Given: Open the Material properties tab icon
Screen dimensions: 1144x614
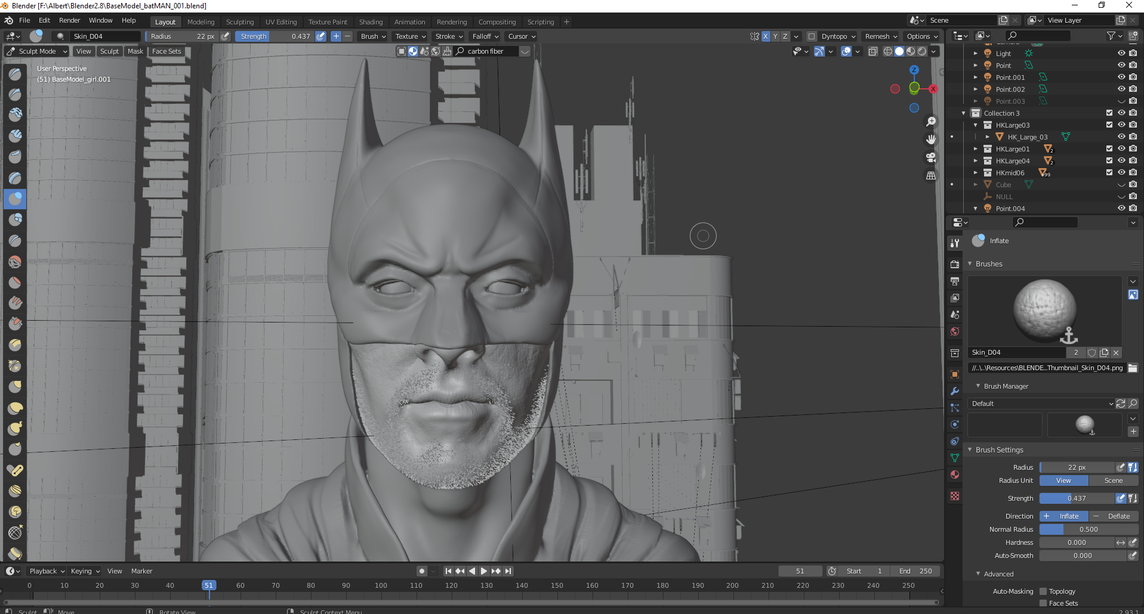Looking at the screenshot, I should (x=955, y=475).
